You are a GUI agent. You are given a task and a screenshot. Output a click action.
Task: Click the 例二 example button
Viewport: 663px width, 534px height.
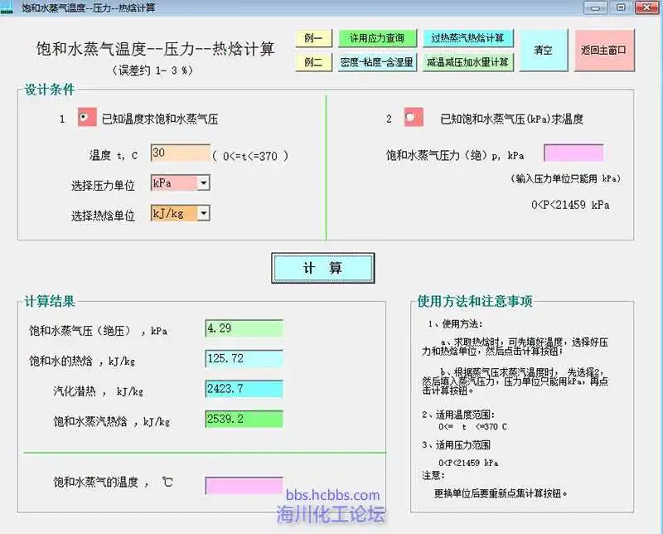[314, 62]
